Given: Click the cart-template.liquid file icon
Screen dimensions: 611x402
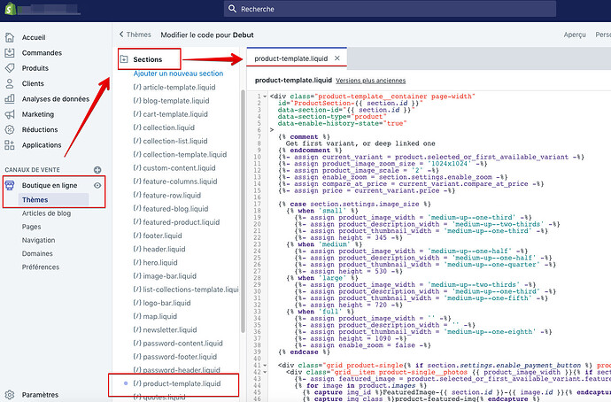Looking at the screenshot, I should (x=136, y=114).
